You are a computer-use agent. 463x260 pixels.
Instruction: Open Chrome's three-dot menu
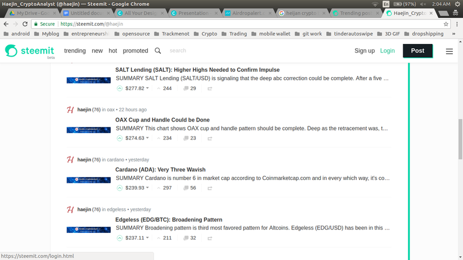coord(457,24)
